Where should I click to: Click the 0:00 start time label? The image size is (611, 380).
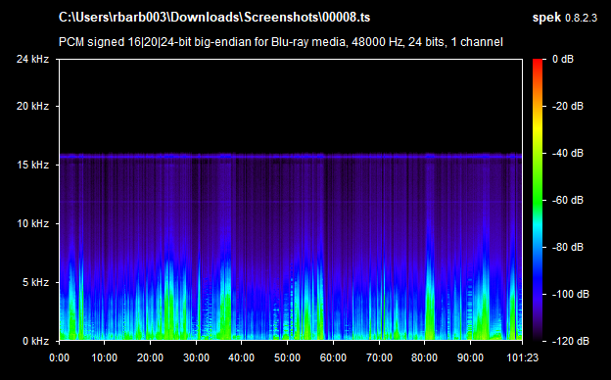click(59, 357)
